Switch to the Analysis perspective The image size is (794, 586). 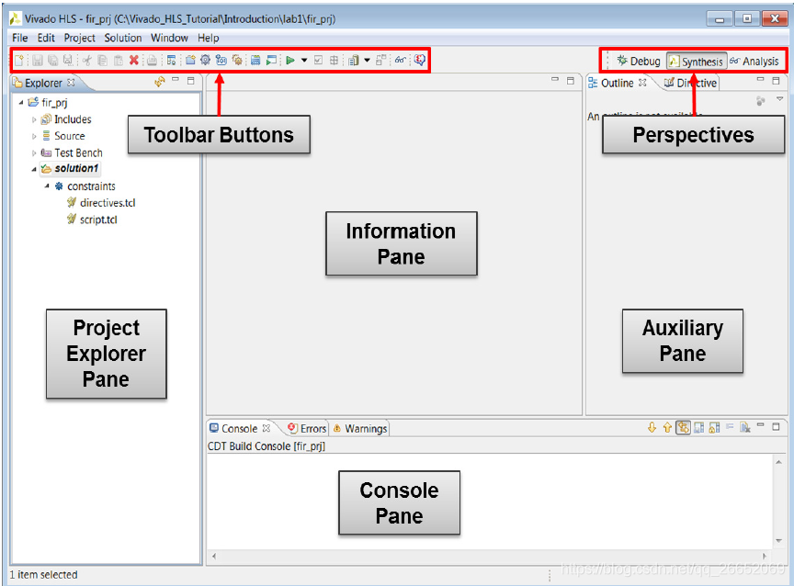click(754, 62)
